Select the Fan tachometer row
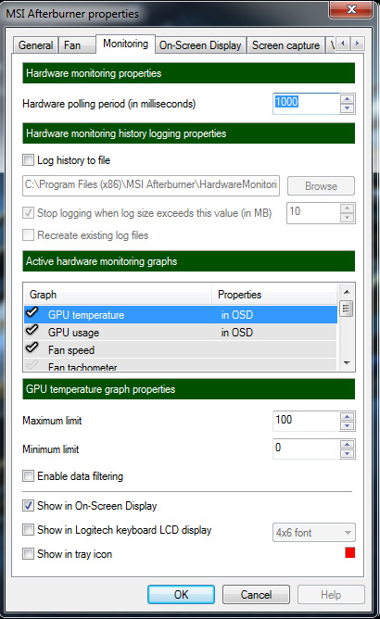This screenshot has height=619, width=380. (x=181, y=365)
